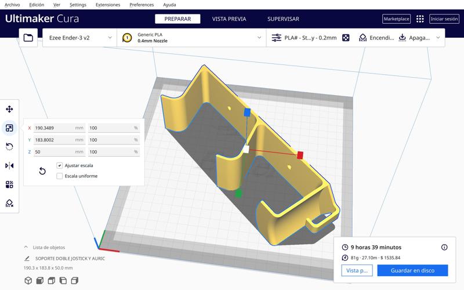Screen dimensions: 464x290
Task: Click Guardar en disco button
Action: pyautogui.click(x=412, y=270)
